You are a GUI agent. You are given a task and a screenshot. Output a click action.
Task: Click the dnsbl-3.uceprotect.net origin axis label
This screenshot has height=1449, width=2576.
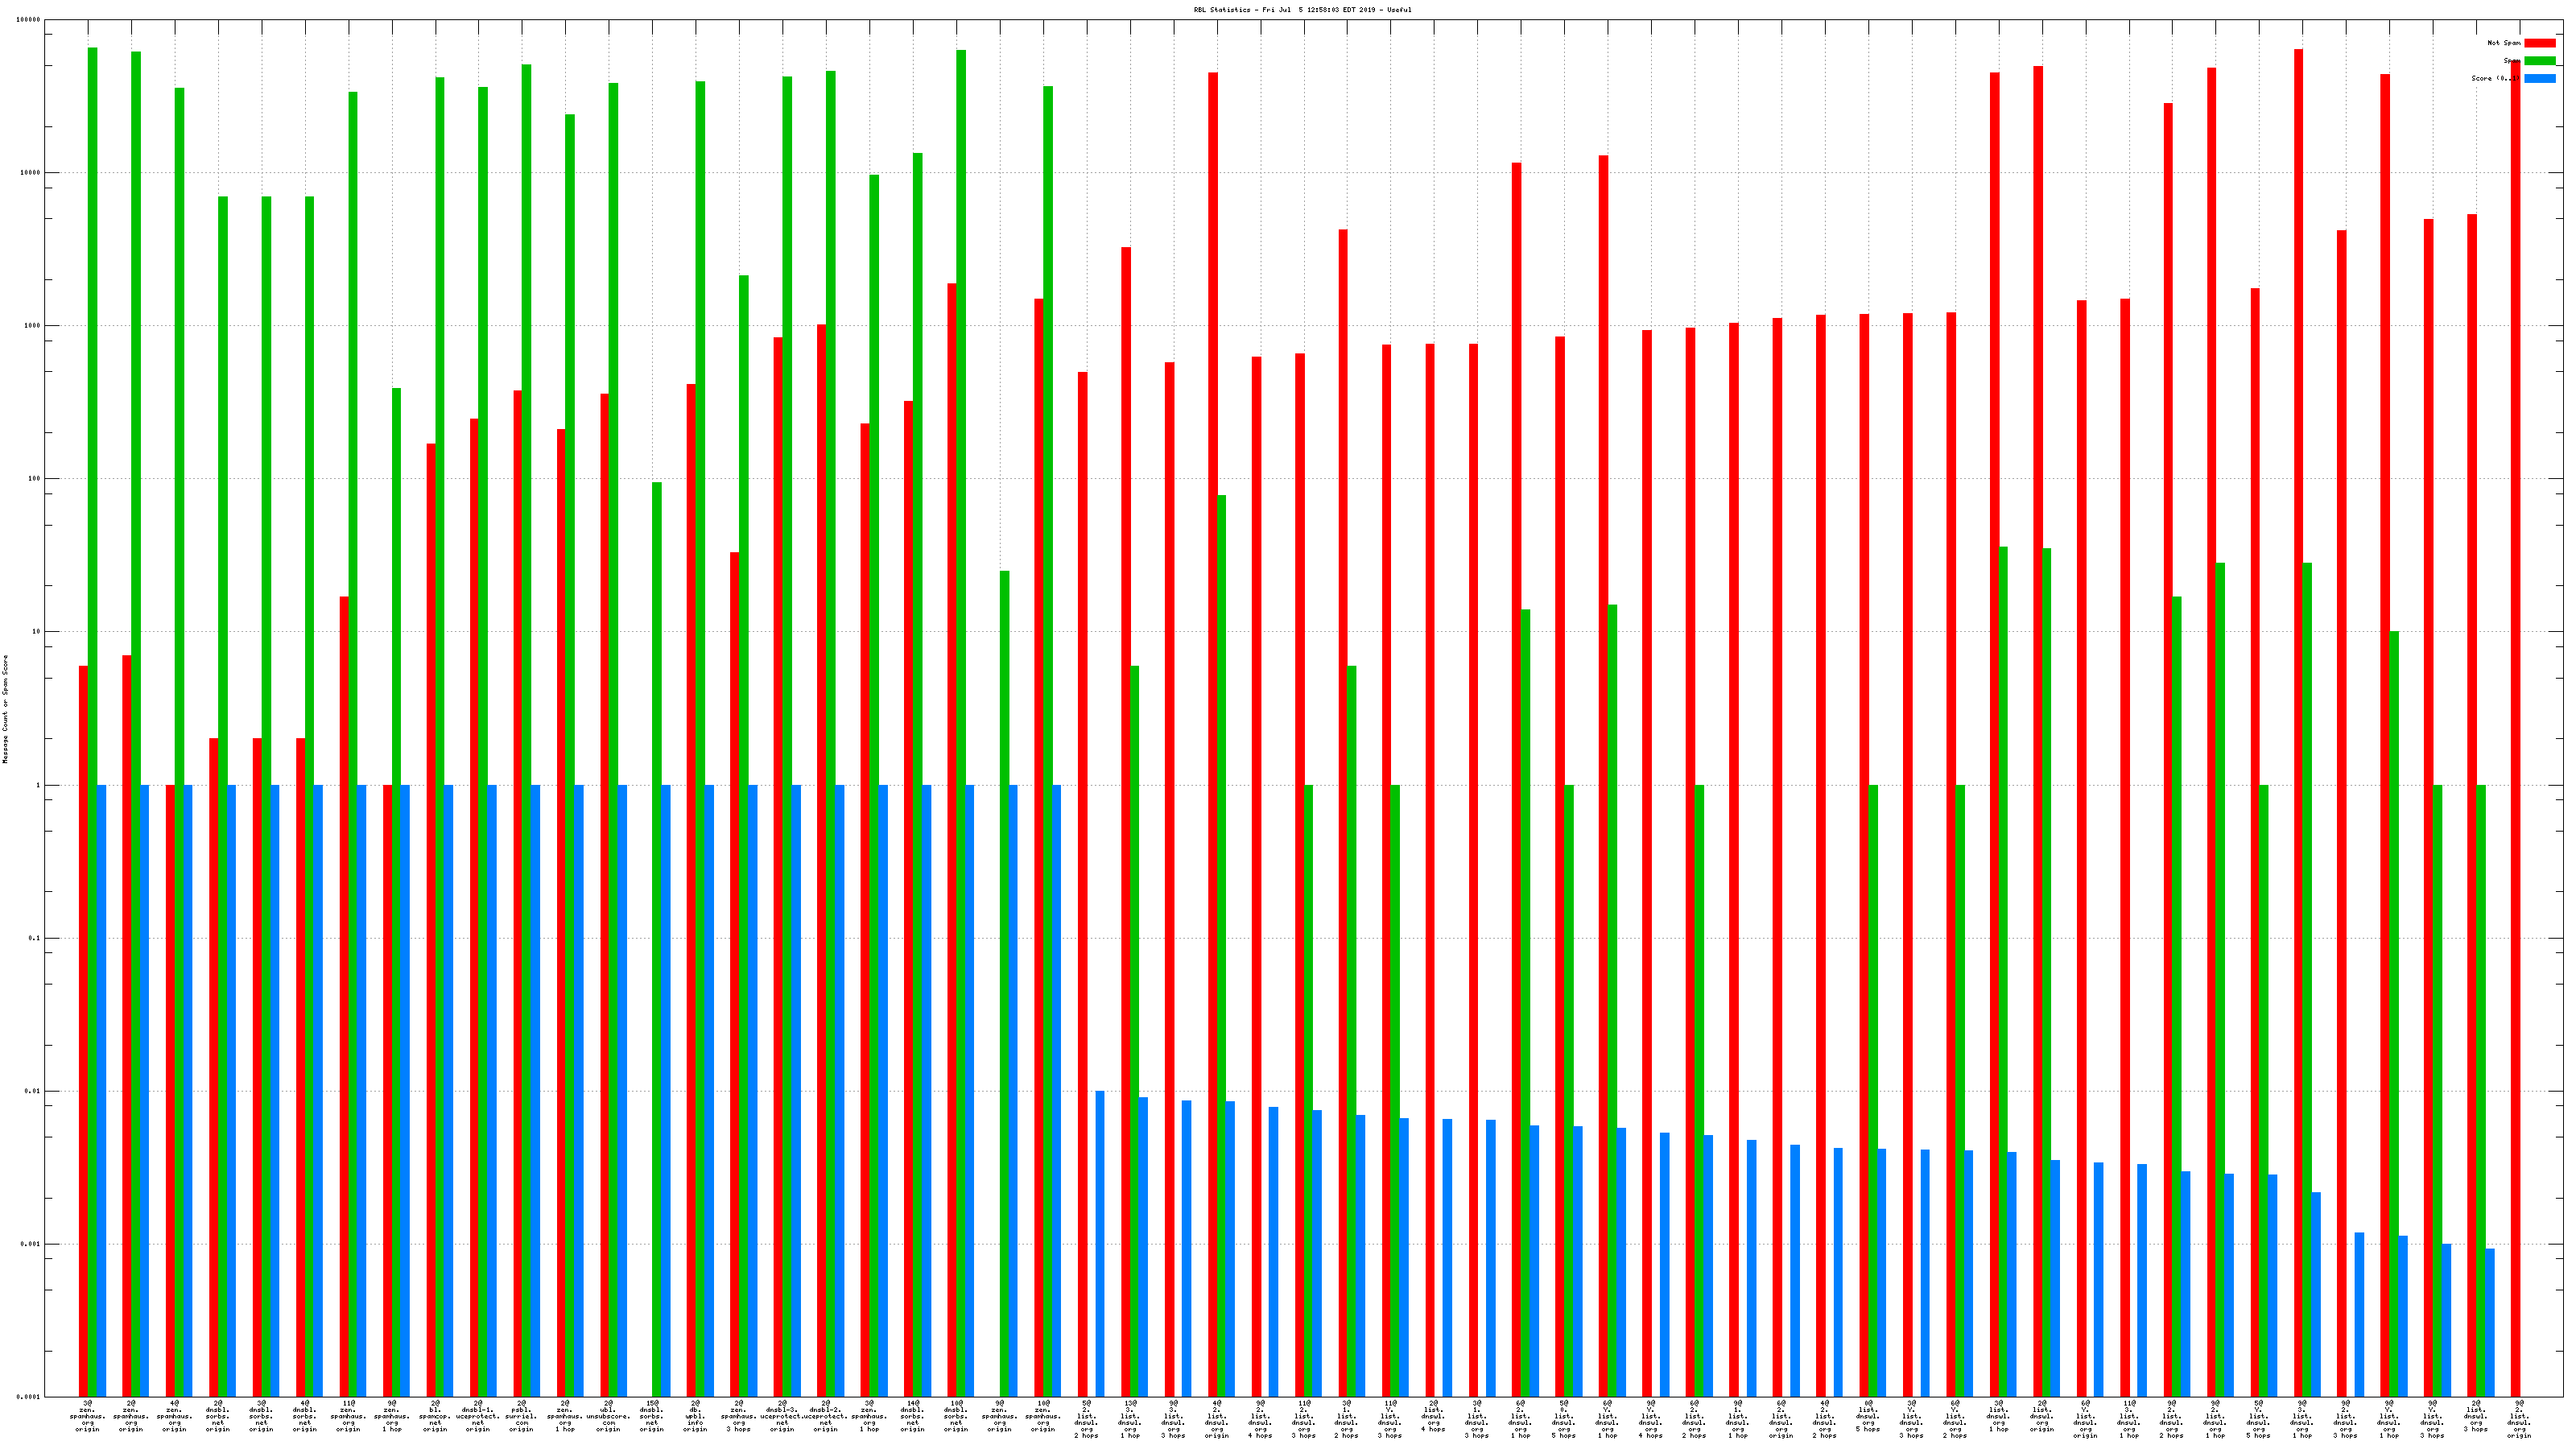[x=782, y=1416]
